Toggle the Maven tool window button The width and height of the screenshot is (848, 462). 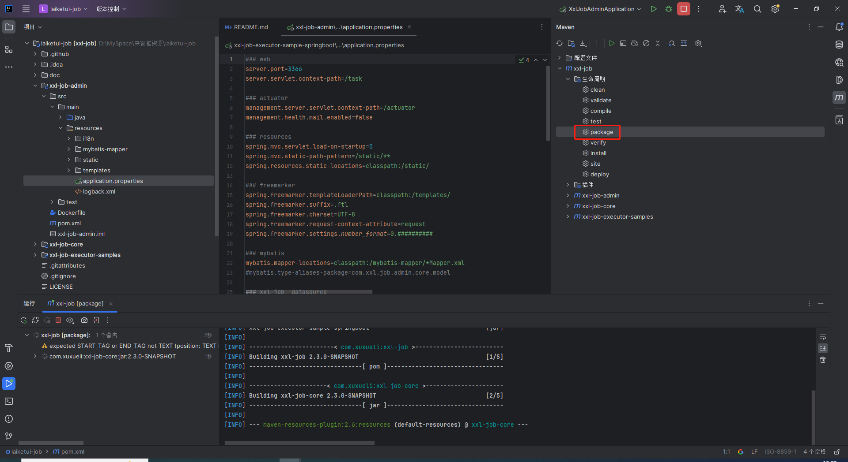[839, 97]
